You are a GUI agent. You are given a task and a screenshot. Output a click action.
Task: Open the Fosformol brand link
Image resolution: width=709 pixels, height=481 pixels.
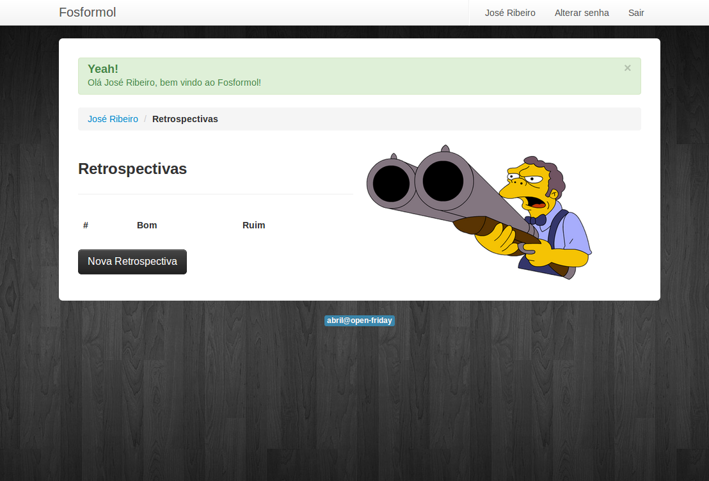pos(87,12)
